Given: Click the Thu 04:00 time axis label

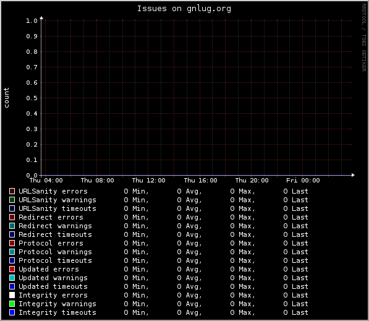Looking at the screenshot, I should coord(46,181).
